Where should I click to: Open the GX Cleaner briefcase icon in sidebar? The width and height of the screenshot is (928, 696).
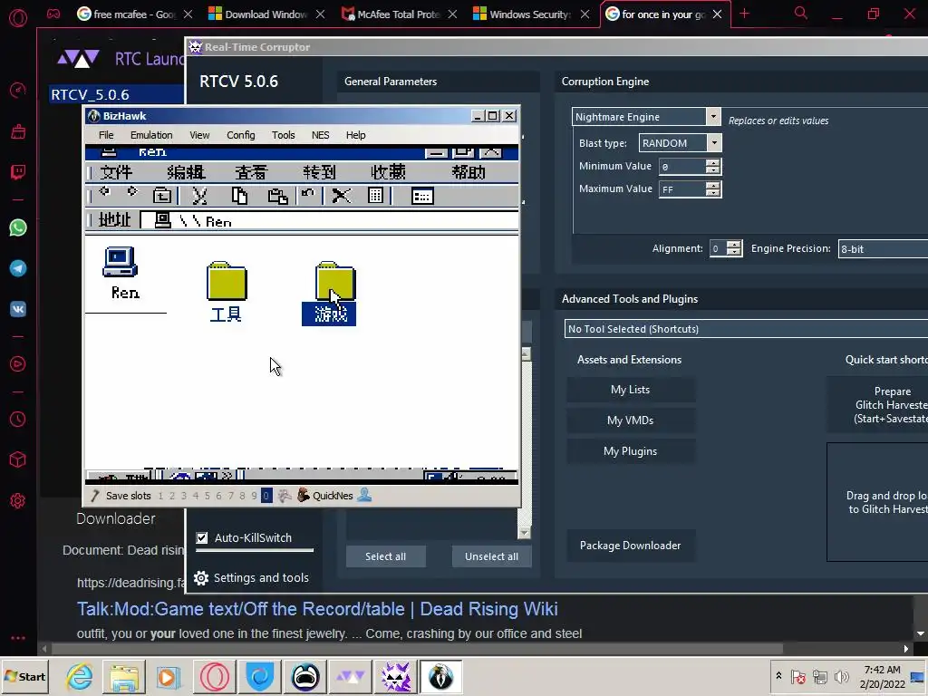coord(18,131)
